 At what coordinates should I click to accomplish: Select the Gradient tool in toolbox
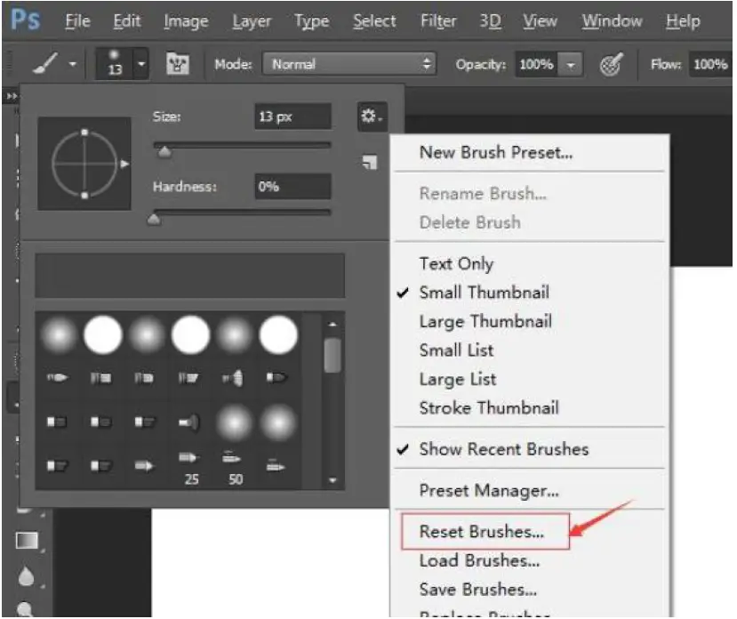click(27, 541)
